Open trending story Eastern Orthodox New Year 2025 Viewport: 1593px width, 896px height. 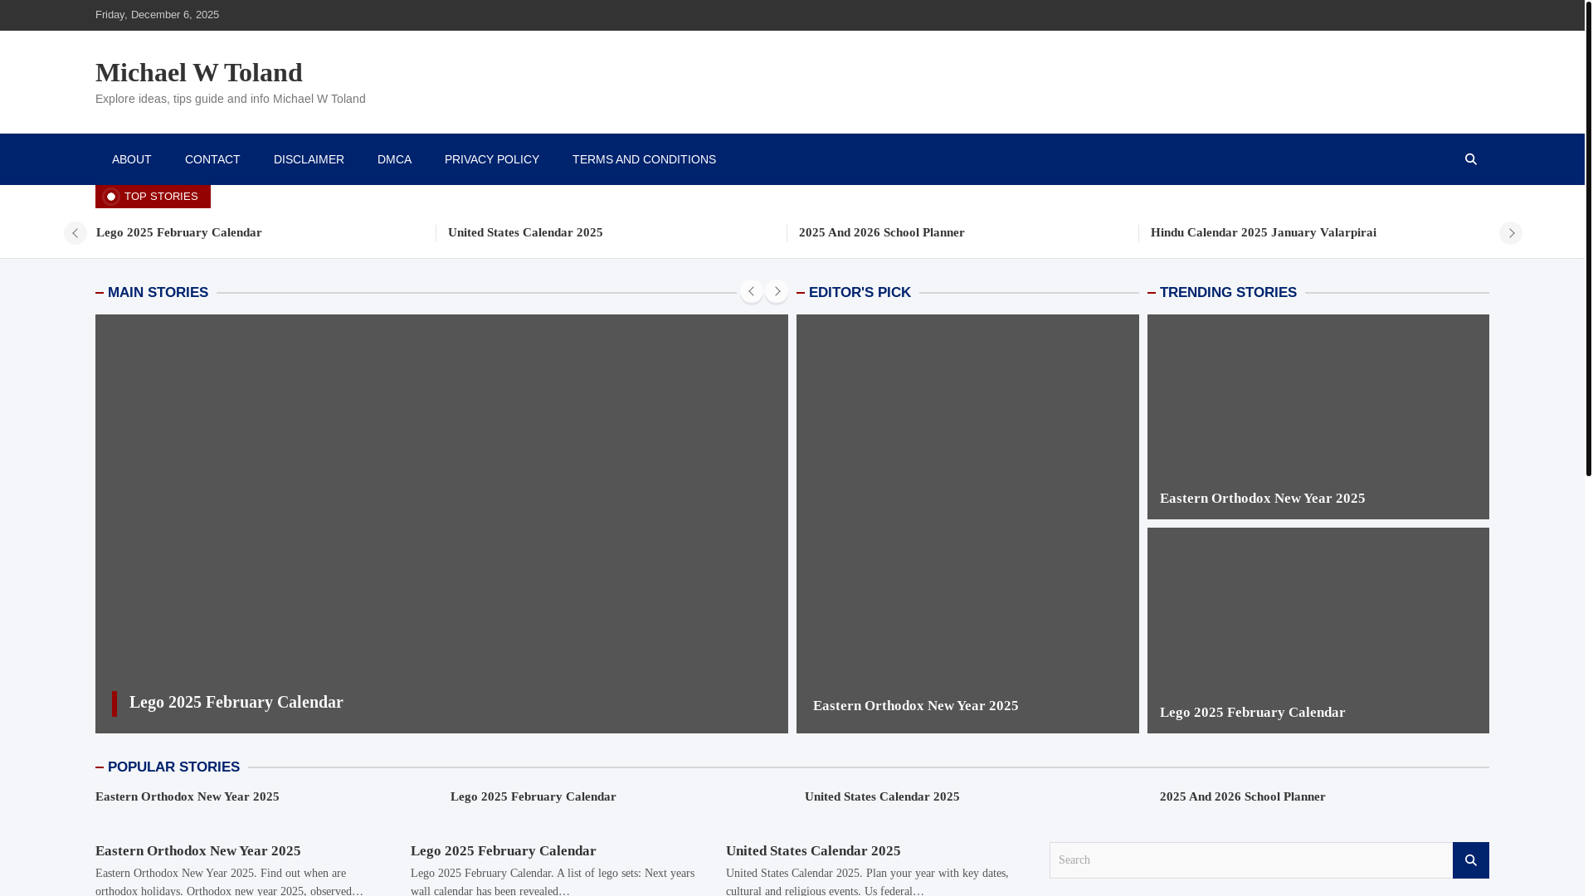pos(1263,499)
